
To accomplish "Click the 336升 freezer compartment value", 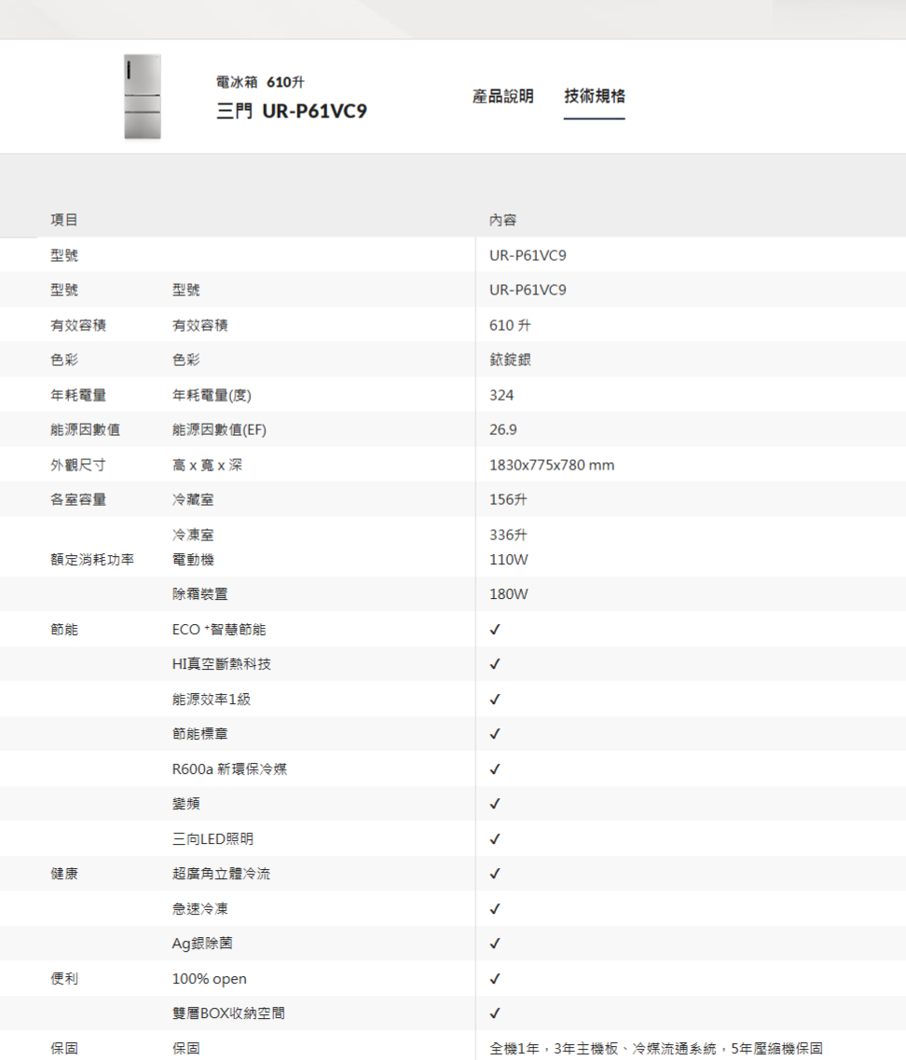I will tap(507, 535).
